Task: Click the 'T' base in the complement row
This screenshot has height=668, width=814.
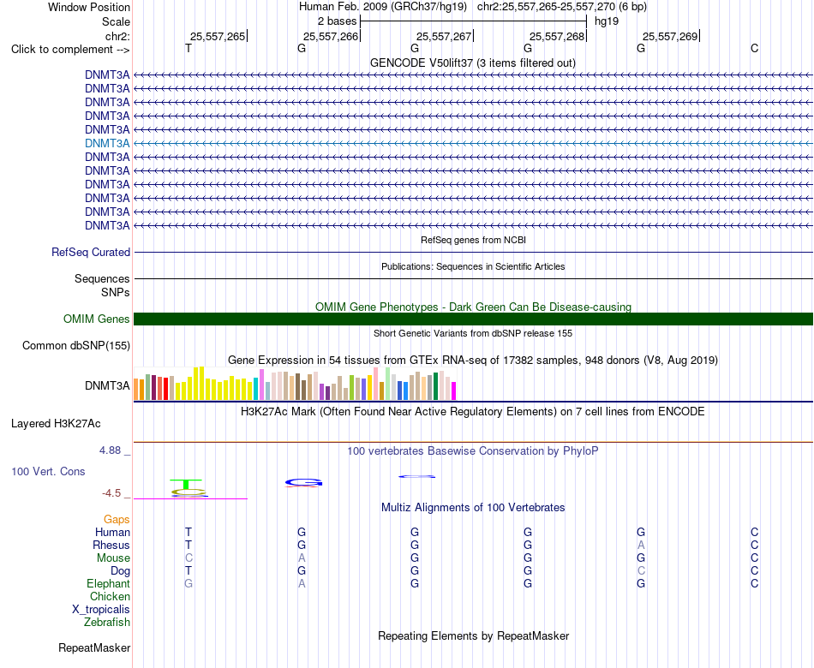Action: click(x=189, y=49)
